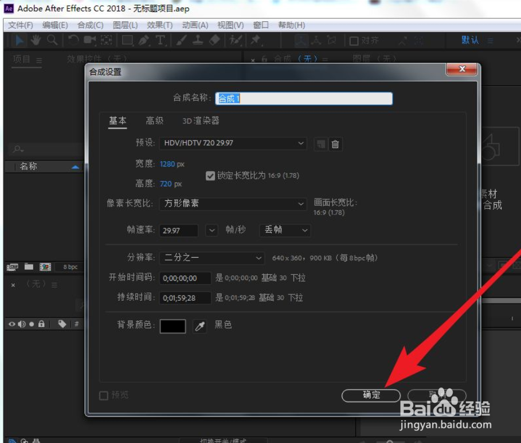Select the Zoom magnifier tool
Viewport: 521px width, 443px height.
click(52, 40)
